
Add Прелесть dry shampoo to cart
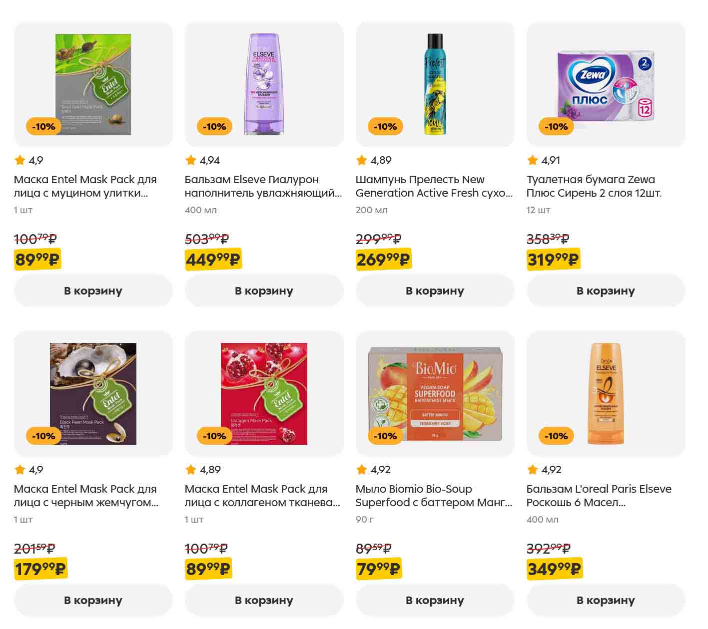435,291
